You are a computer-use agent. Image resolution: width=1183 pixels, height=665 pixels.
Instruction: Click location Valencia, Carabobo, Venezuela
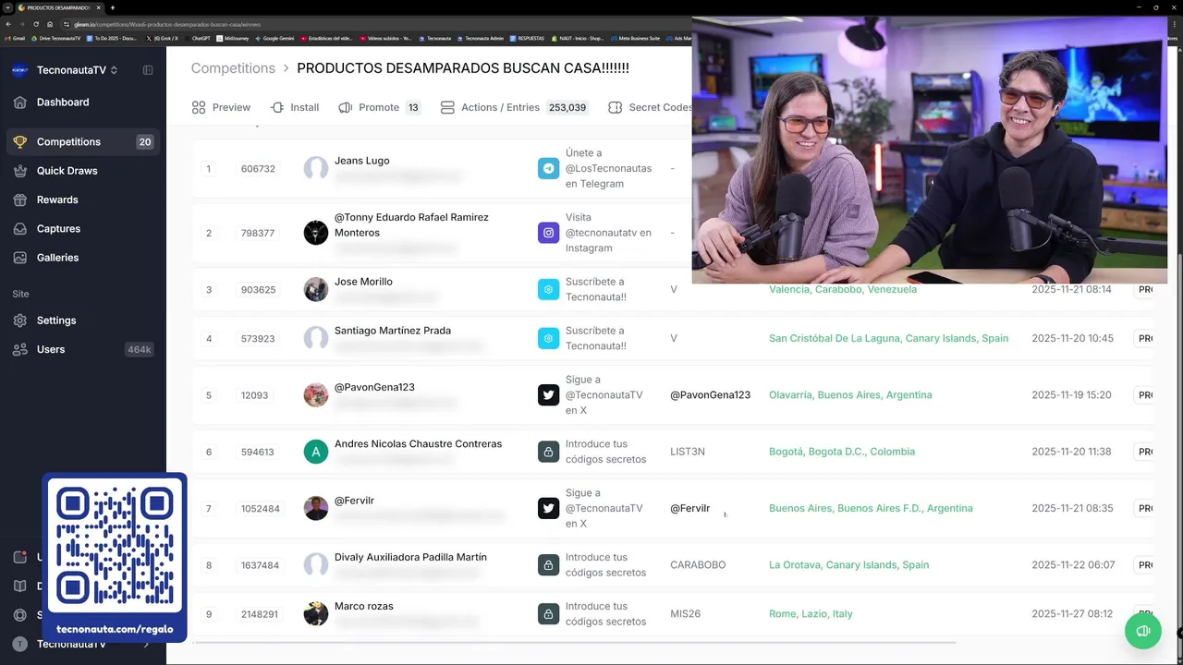point(843,289)
